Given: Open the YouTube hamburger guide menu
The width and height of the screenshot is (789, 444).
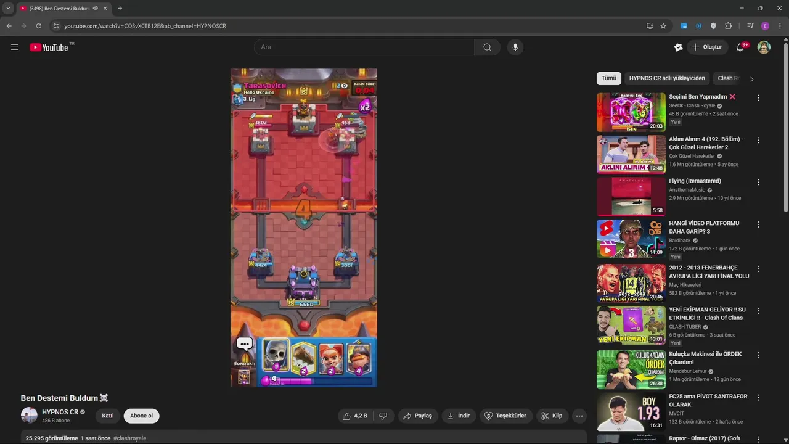Looking at the screenshot, I should click(15, 47).
